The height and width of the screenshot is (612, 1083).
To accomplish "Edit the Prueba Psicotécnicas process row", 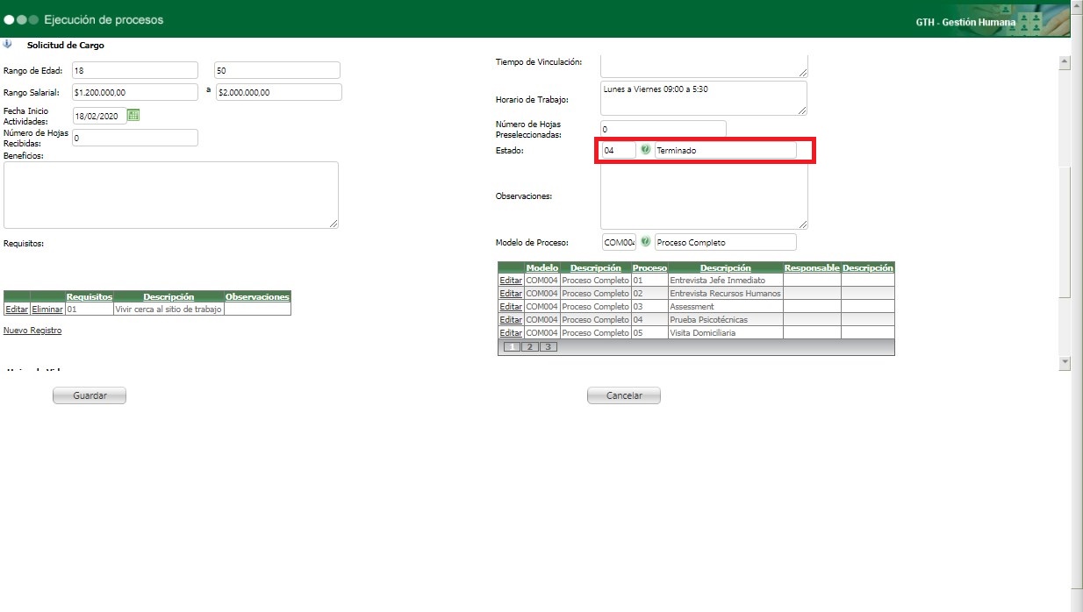I will (x=511, y=320).
